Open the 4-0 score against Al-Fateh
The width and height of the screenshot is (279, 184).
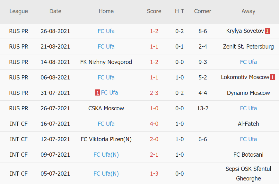tap(154, 124)
